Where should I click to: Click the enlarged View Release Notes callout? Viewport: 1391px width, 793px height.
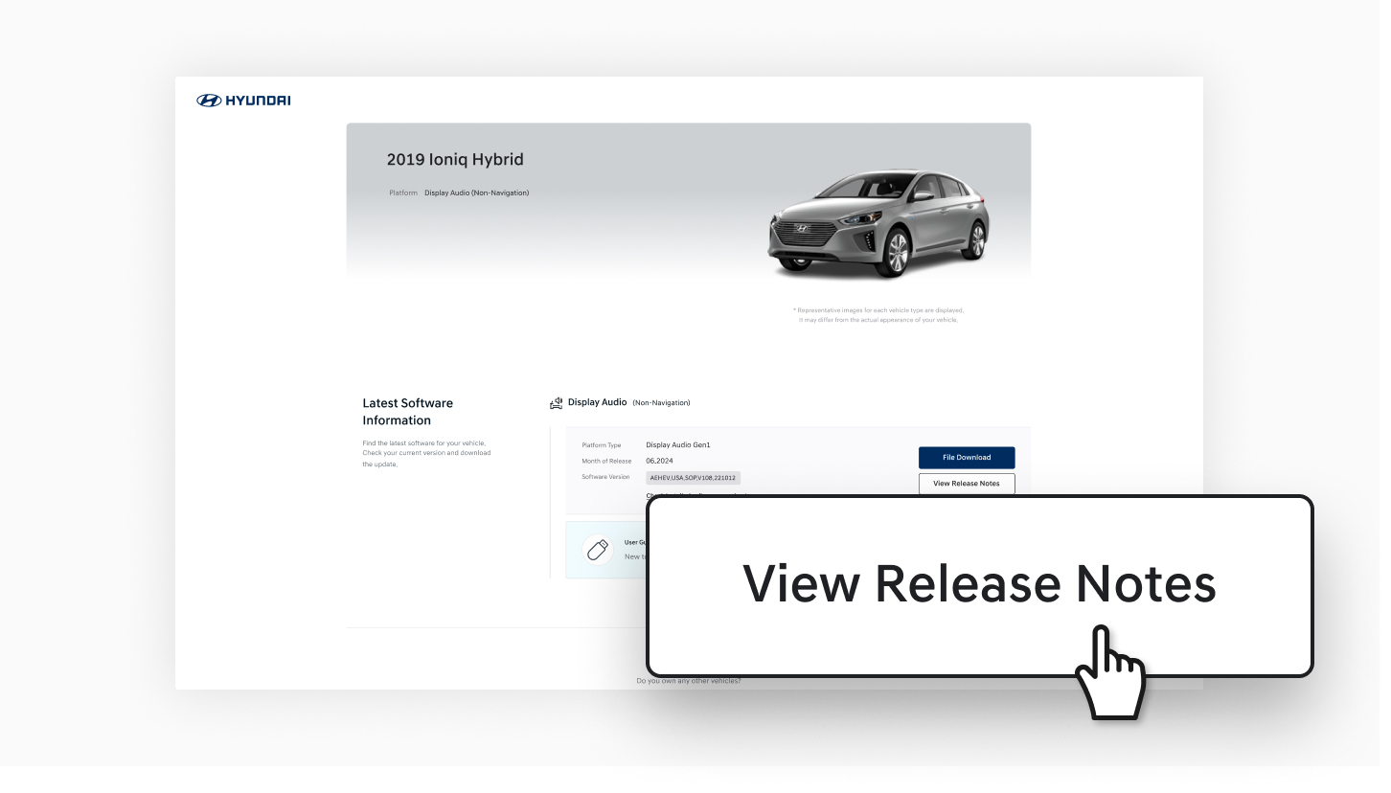(x=978, y=584)
